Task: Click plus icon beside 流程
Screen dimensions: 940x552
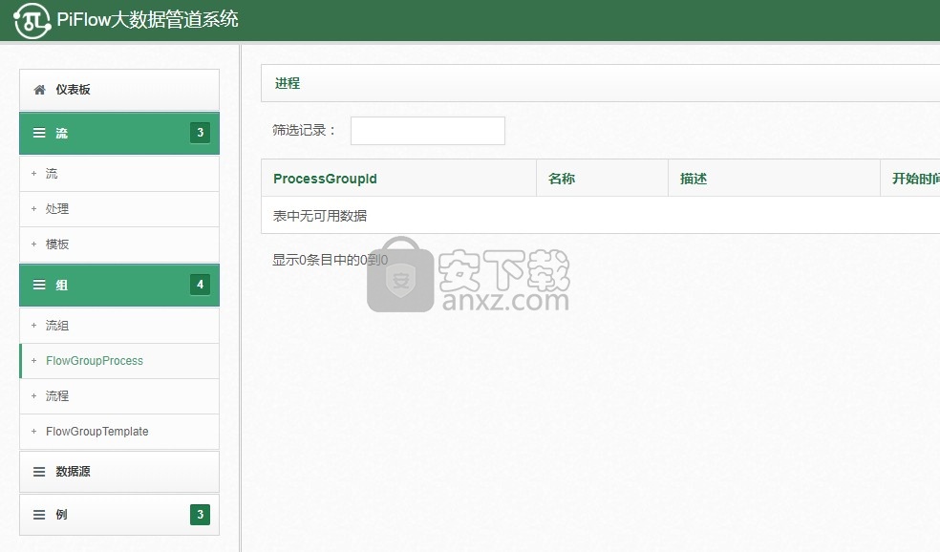Action: [33, 396]
